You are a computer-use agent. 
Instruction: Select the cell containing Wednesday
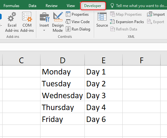[62, 95]
